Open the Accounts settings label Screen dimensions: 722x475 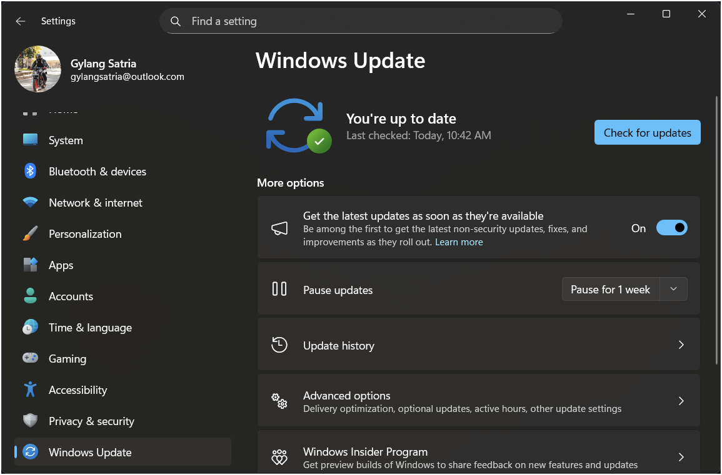pyautogui.click(x=71, y=296)
